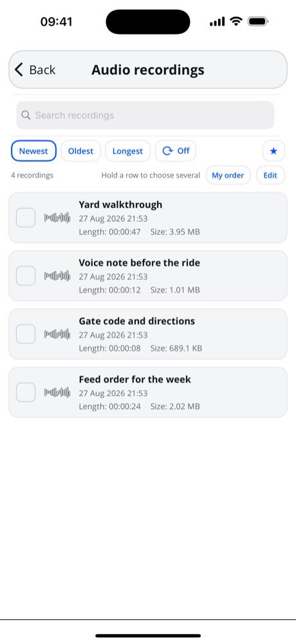Focus the Search recordings field
The image size is (296, 643).
pos(145,115)
